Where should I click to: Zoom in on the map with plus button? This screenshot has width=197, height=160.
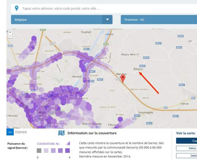click(x=10, y=32)
